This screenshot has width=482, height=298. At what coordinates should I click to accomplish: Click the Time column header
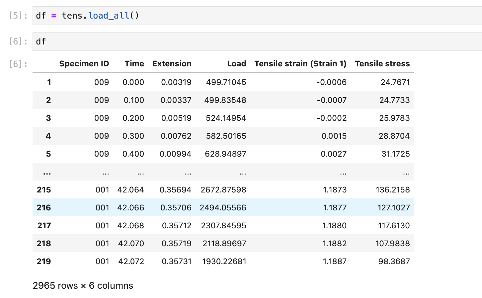[134, 64]
